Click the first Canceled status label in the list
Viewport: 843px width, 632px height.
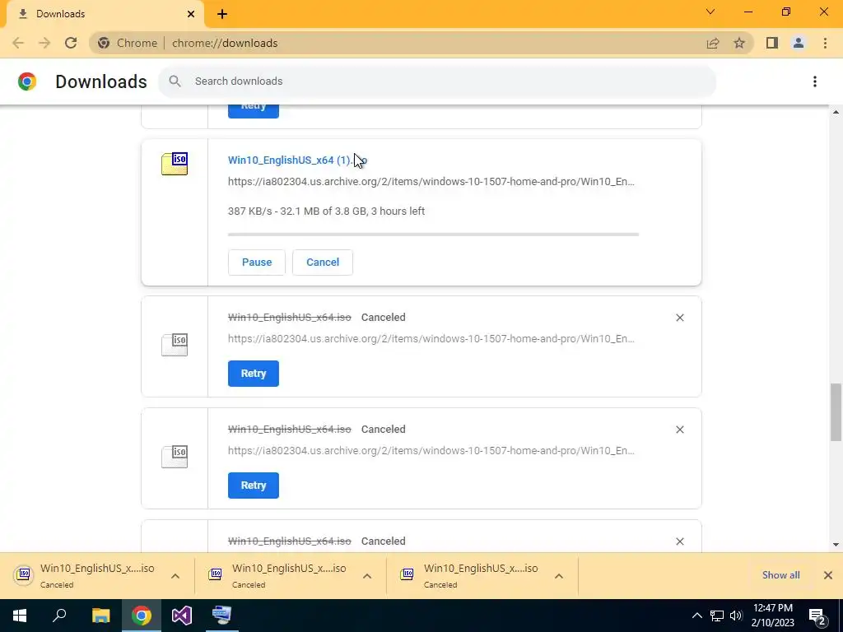(x=384, y=318)
